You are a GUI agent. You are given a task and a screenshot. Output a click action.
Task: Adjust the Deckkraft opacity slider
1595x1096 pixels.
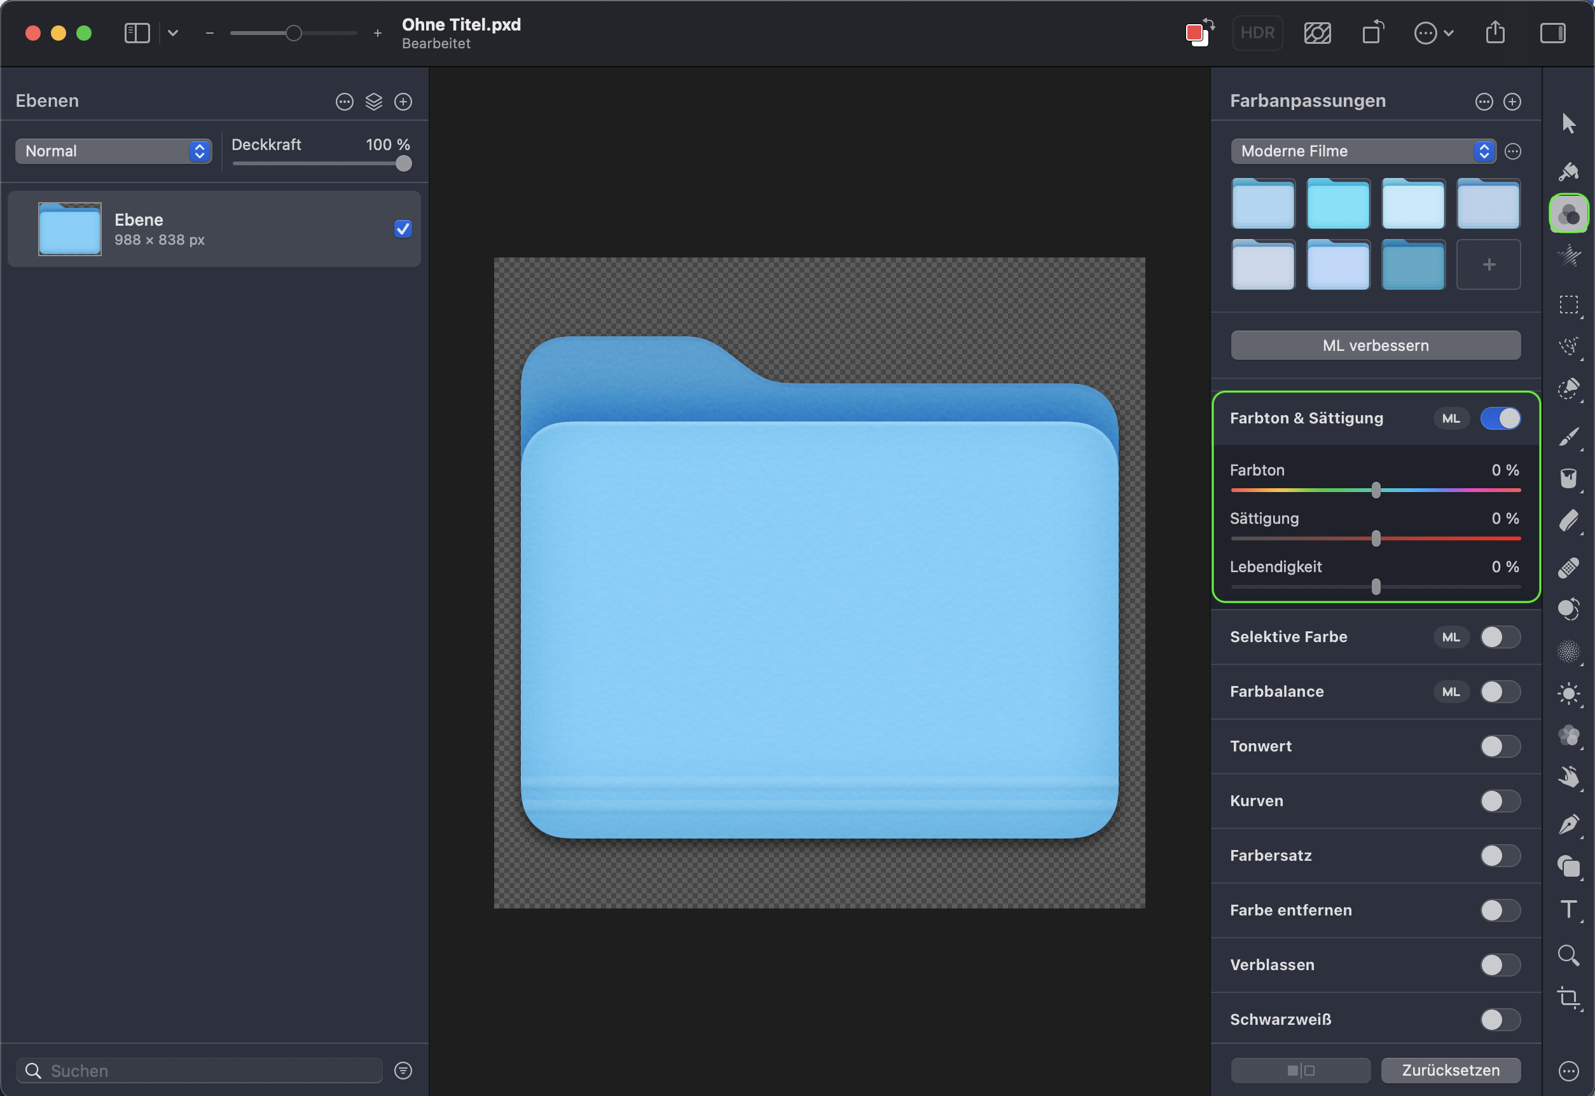(404, 163)
